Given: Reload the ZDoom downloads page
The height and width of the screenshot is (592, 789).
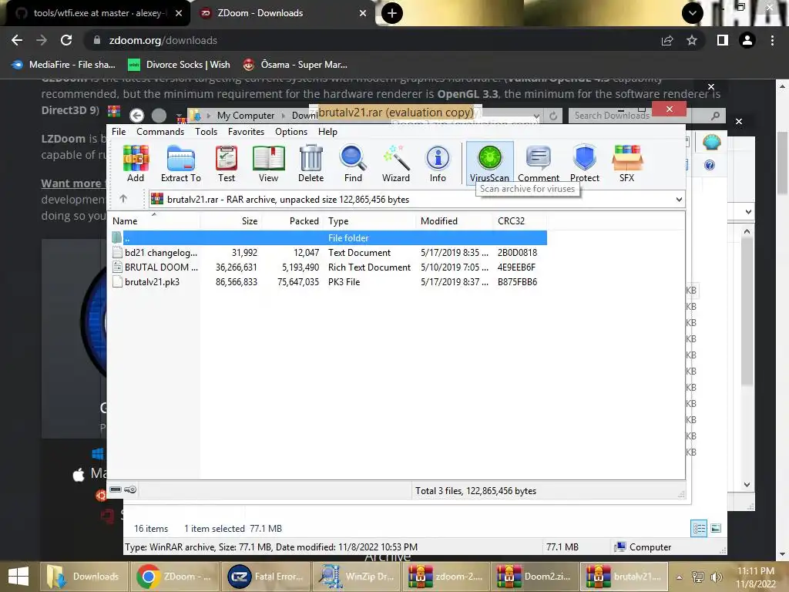Looking at the screenshot, I should pos(66,40).
